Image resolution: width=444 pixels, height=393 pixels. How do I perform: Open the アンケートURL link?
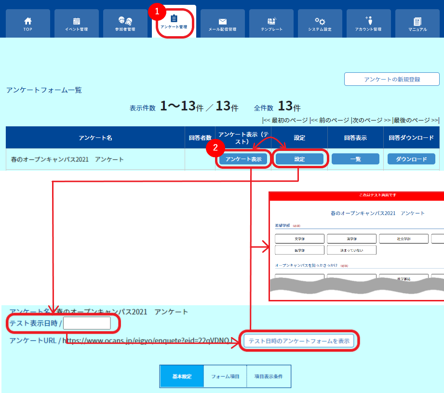[148, 340]
